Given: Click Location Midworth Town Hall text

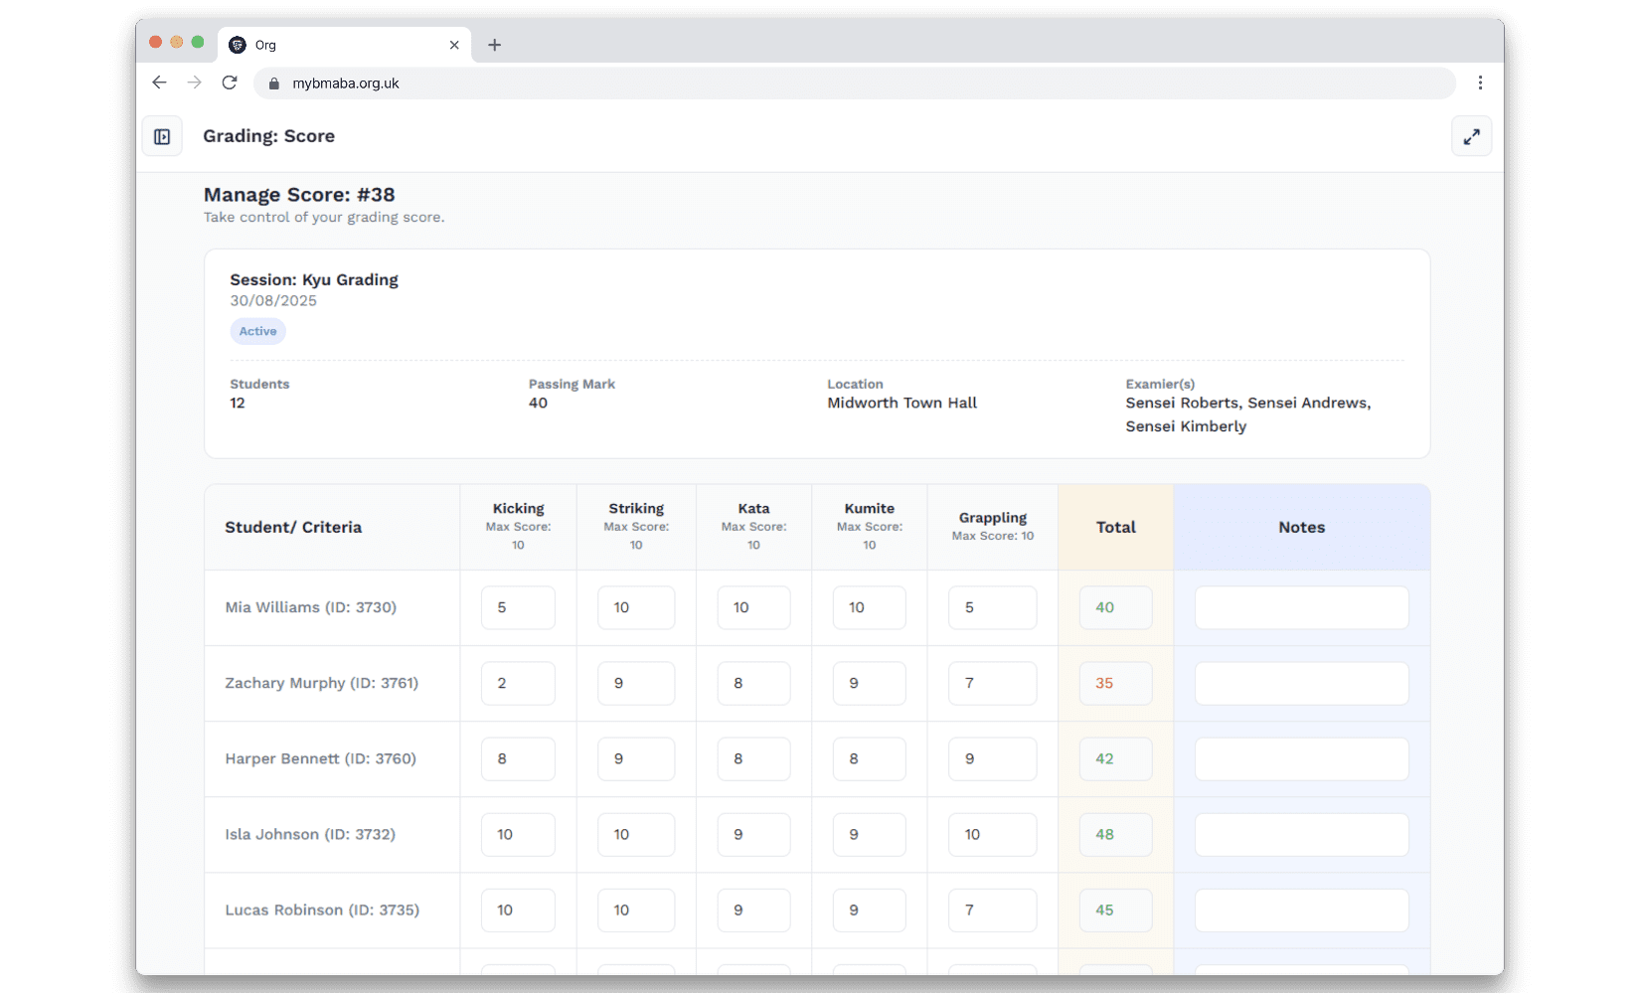Looking at the screenshot, I should tap(902, 403).
